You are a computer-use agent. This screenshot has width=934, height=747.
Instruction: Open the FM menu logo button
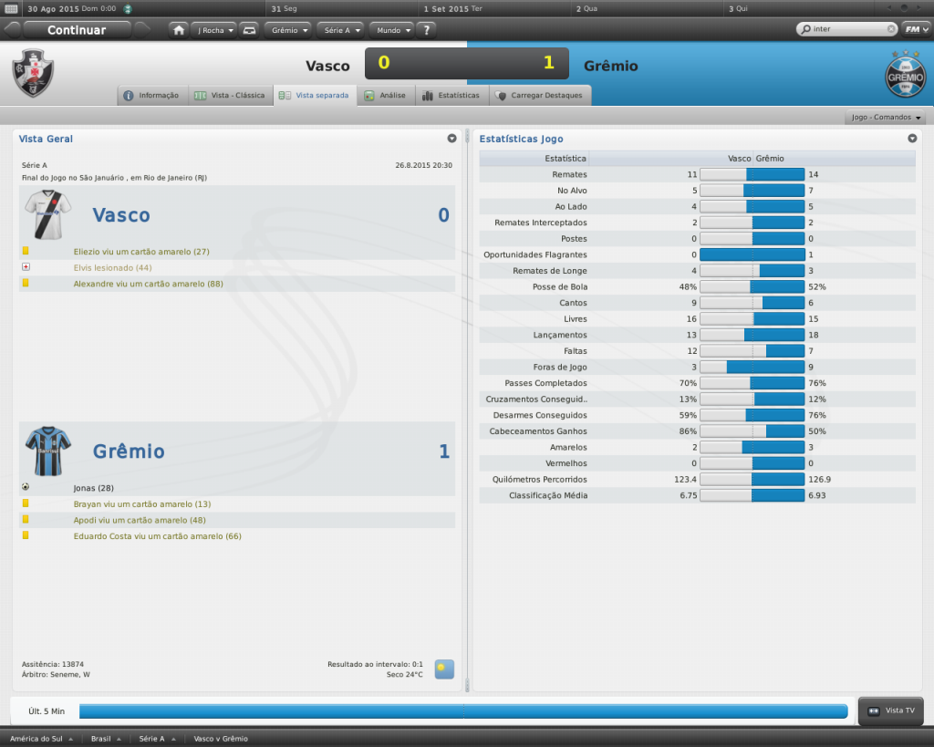tap(916, 29)
